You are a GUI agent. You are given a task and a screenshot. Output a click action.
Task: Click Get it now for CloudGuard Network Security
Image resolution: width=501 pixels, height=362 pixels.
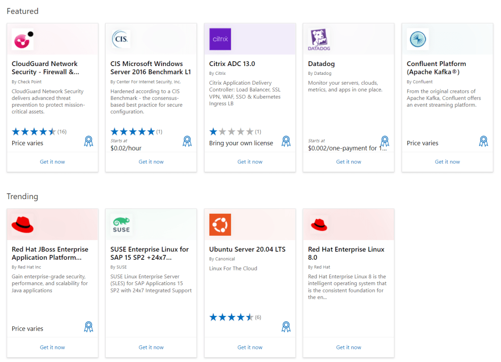[52, 162]
